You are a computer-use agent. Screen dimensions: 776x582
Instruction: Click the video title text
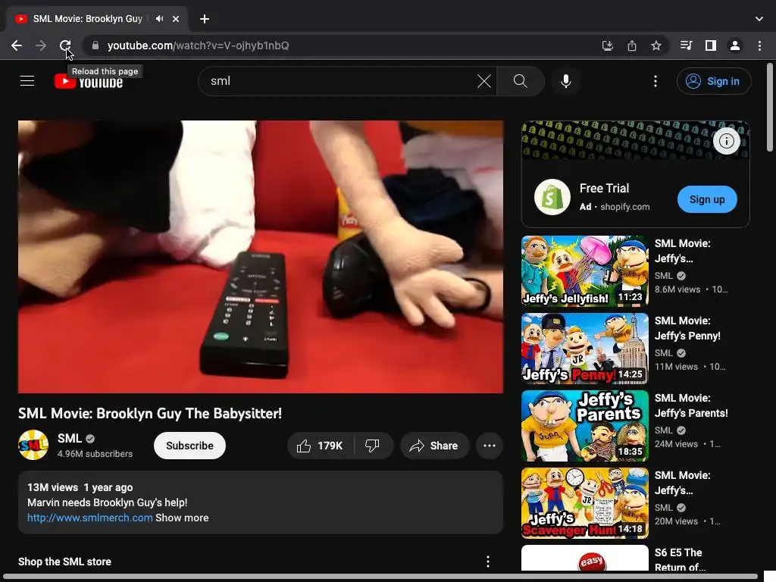tap(150, 413)
